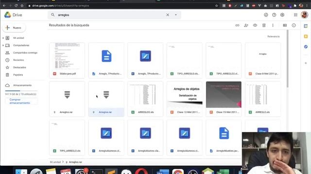Select the Clase 15-Met 2011 presentation
This screenshot has width=311, height=174.
224,99
